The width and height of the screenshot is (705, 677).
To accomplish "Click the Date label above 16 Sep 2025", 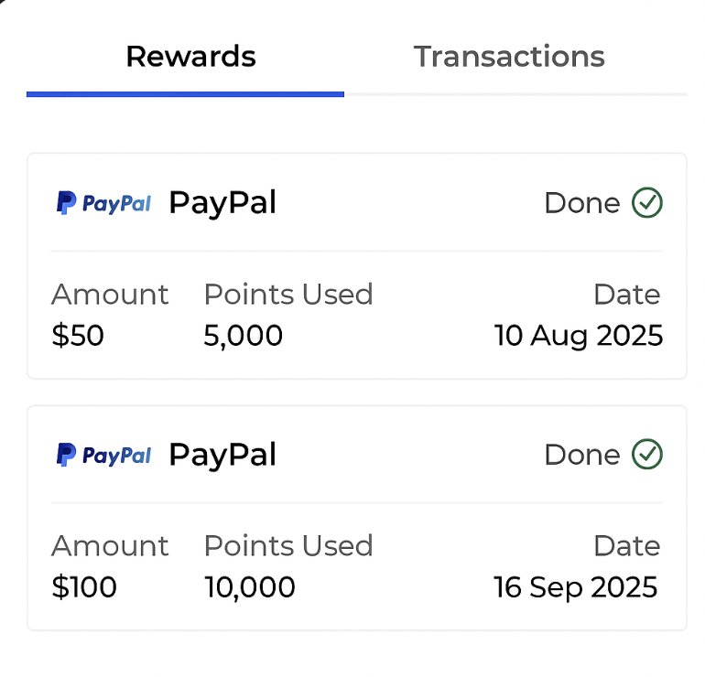I will point(626,546).
